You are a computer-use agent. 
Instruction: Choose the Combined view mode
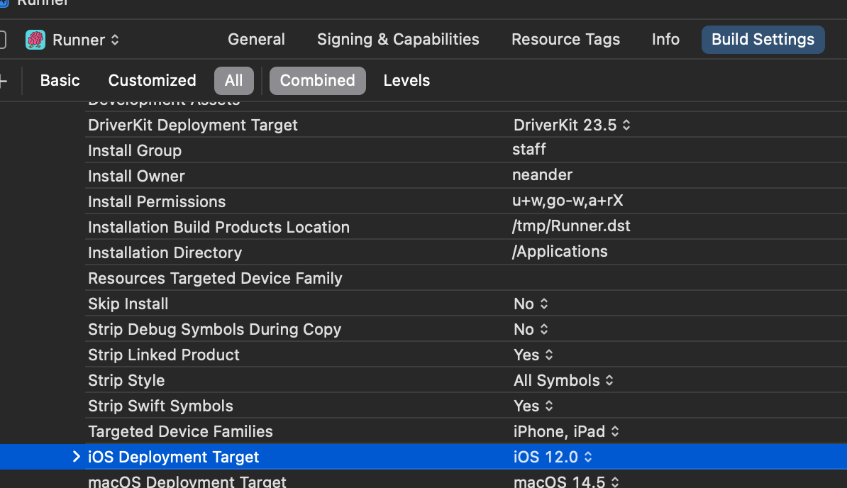coord(318,80)
